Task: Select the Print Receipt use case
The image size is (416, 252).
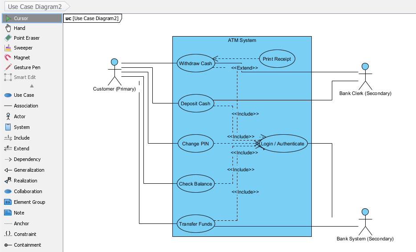Action: coord(277,59)
